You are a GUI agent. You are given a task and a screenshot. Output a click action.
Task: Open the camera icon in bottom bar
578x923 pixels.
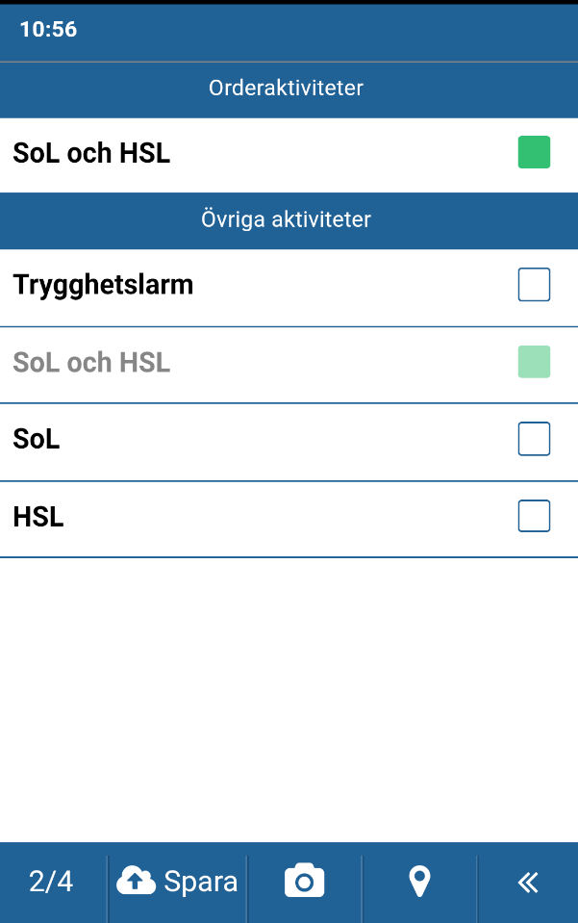pyautogui.click(x=304, y=882)
